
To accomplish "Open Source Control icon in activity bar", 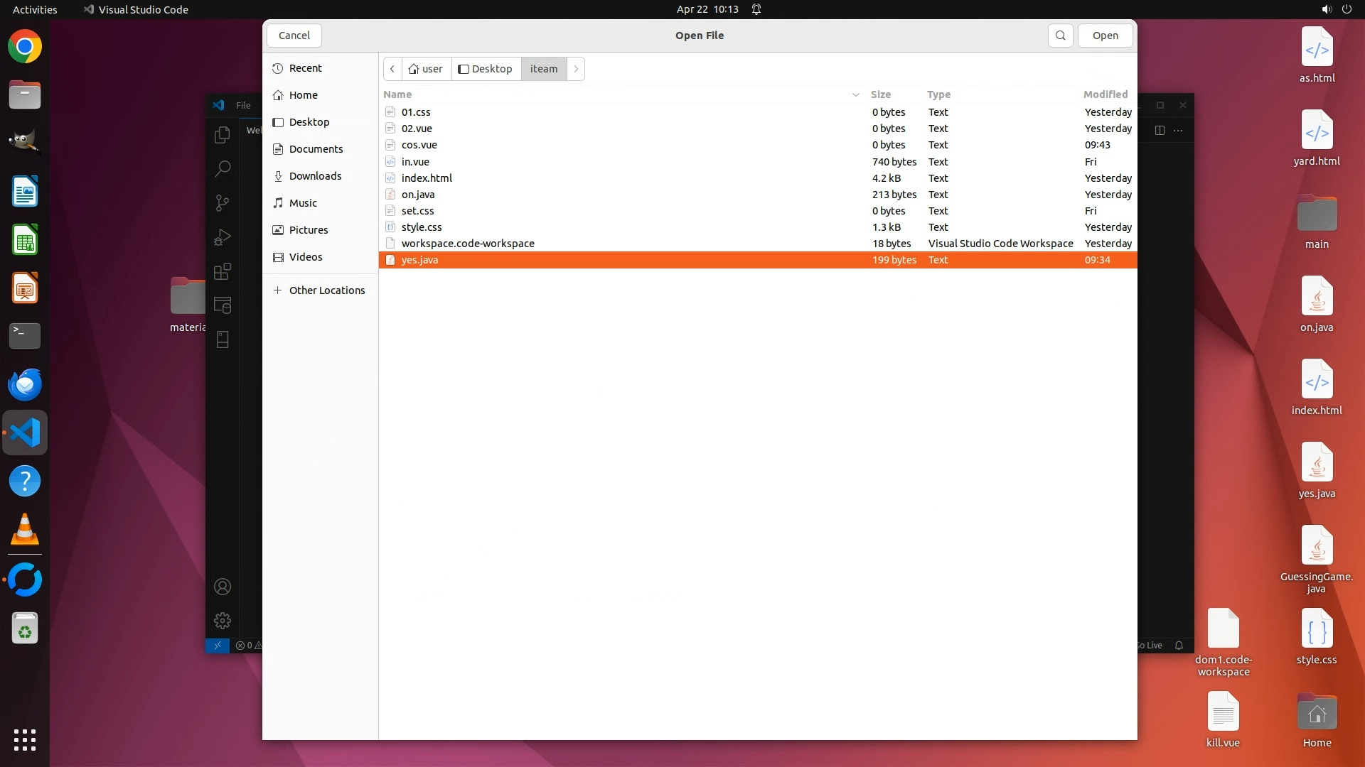I will [x=223, y=203].
